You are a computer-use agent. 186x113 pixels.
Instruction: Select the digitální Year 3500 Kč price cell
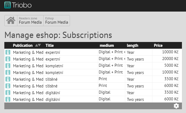[165, 93]
